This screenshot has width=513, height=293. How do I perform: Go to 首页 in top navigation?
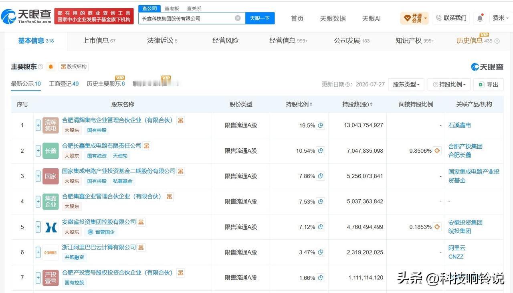click(x=297, y=18)
